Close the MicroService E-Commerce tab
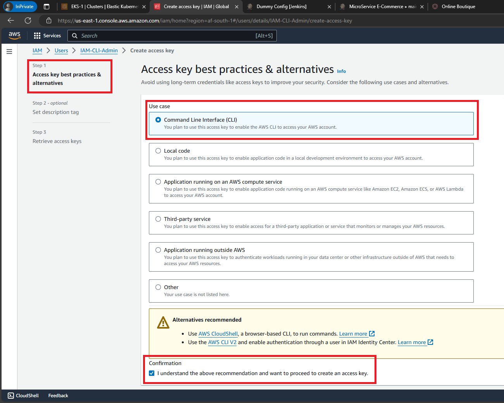Viewport: 504px width, 403px height. [x=422, y=7]
